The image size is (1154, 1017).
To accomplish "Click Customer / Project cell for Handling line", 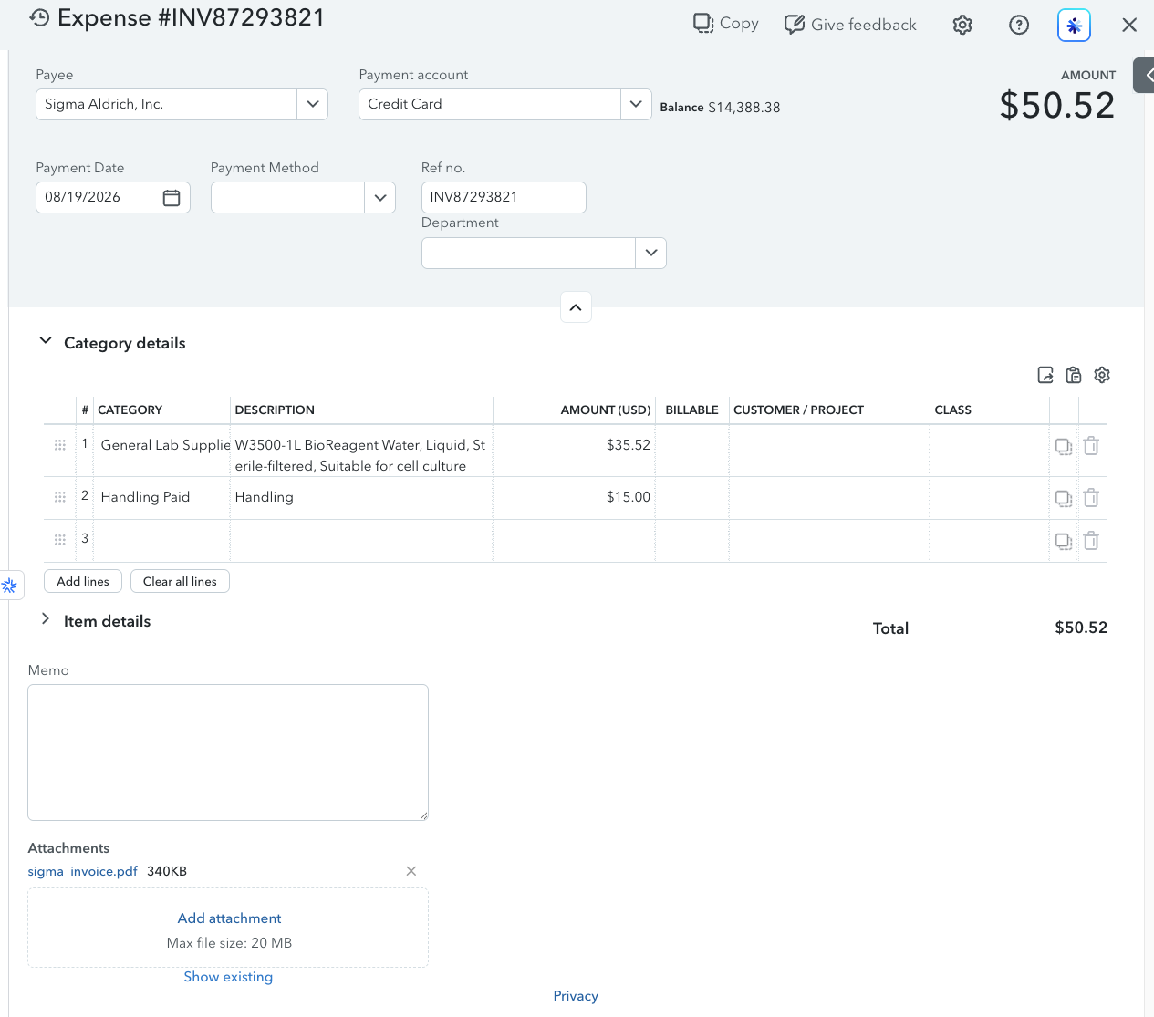I will (x=829, y=498).
